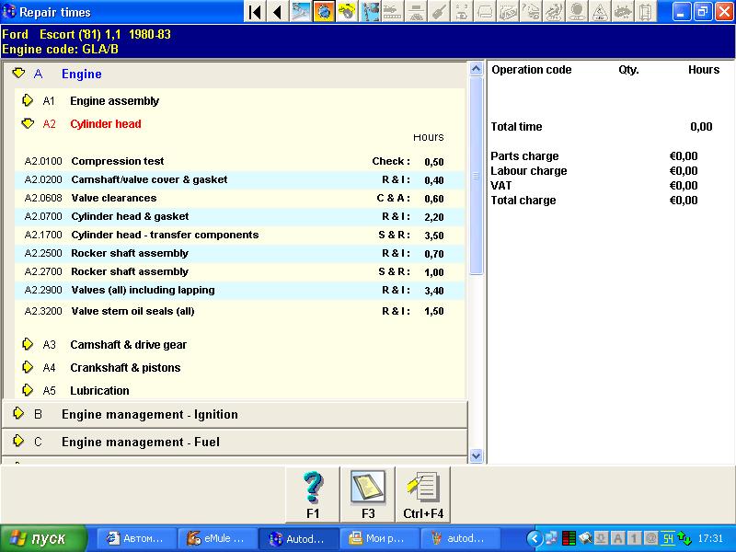
Task: Click the back arrow in the toolbar
Action: pyautogui.click(x=278, y=12)
